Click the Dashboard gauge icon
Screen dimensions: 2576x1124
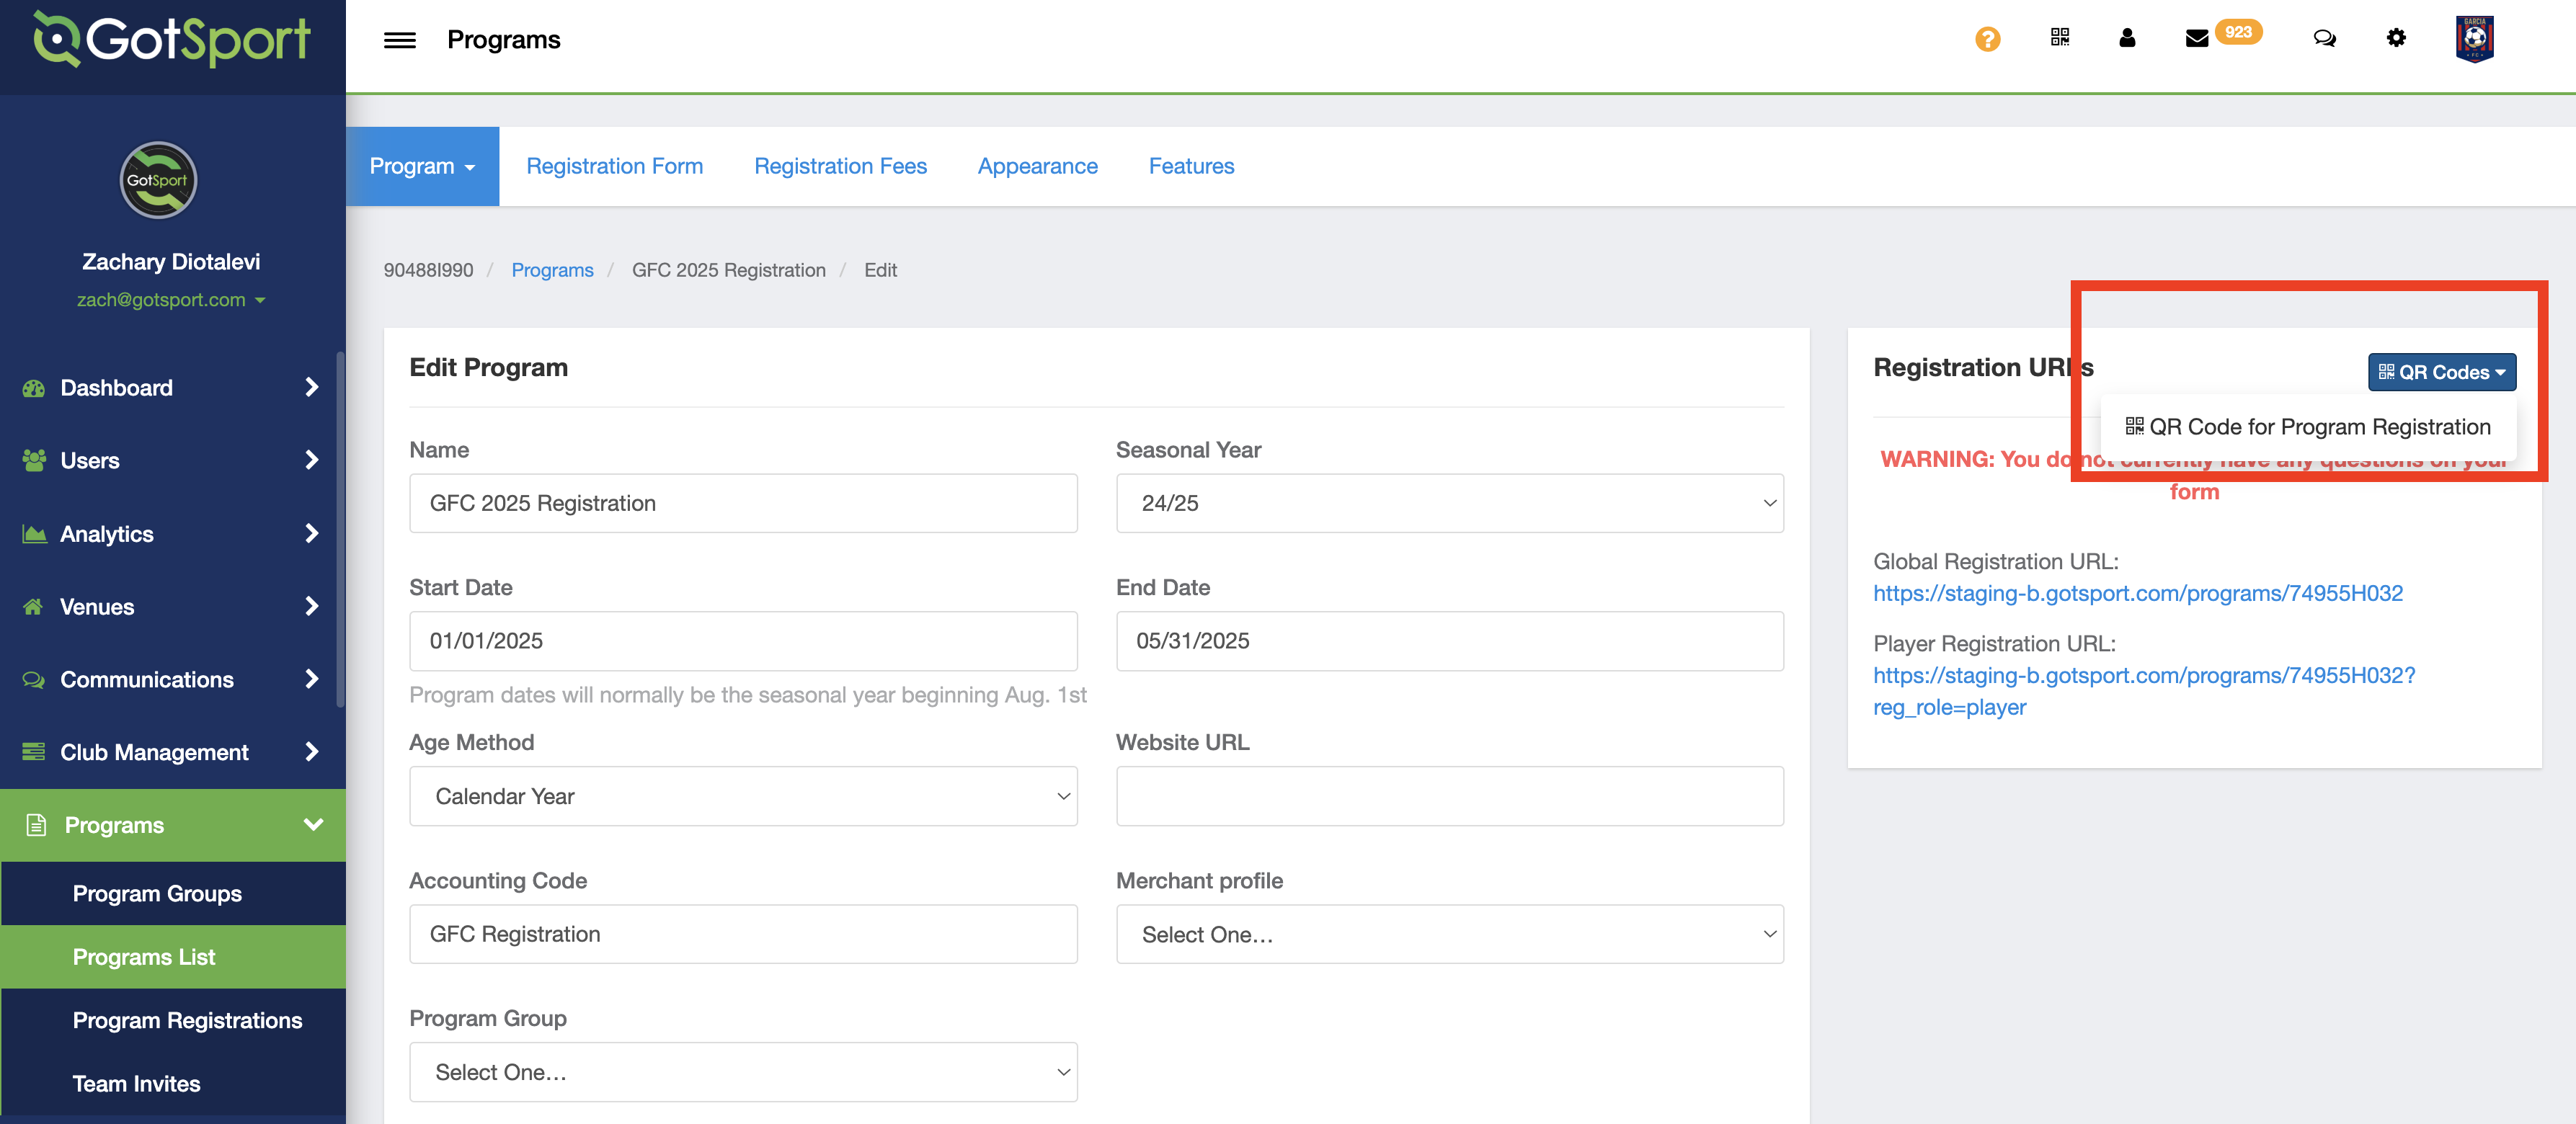[34, 388]
